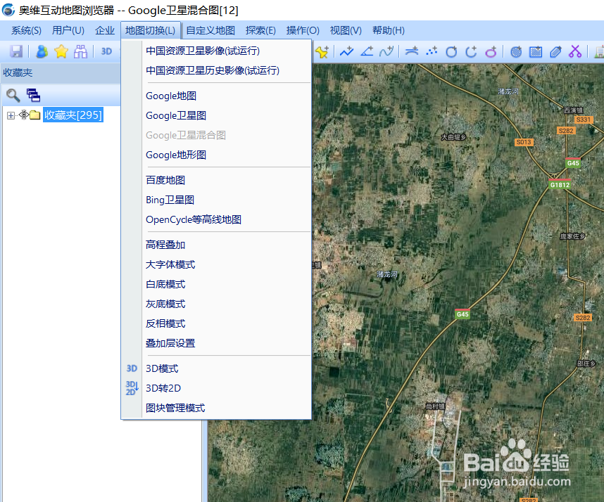Viewport: 604px width, 502px height.
Task: Click the G1812 highway label on map
Action: tap(560, 185)
